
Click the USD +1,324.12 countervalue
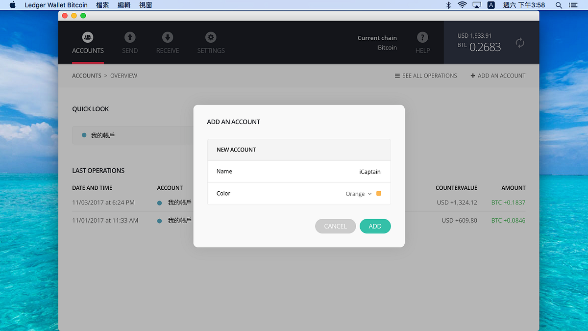coord(457,203)
